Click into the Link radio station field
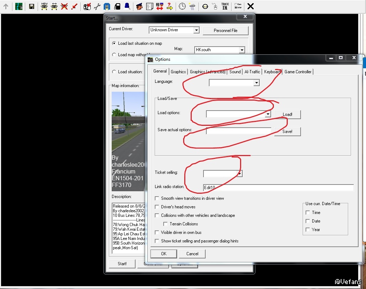This screenshot has width=366, height=289. (278, 188)
